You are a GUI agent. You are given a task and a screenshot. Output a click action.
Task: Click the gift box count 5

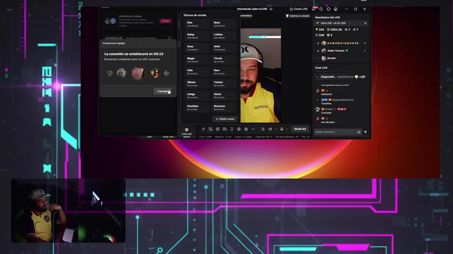[329, 35]
